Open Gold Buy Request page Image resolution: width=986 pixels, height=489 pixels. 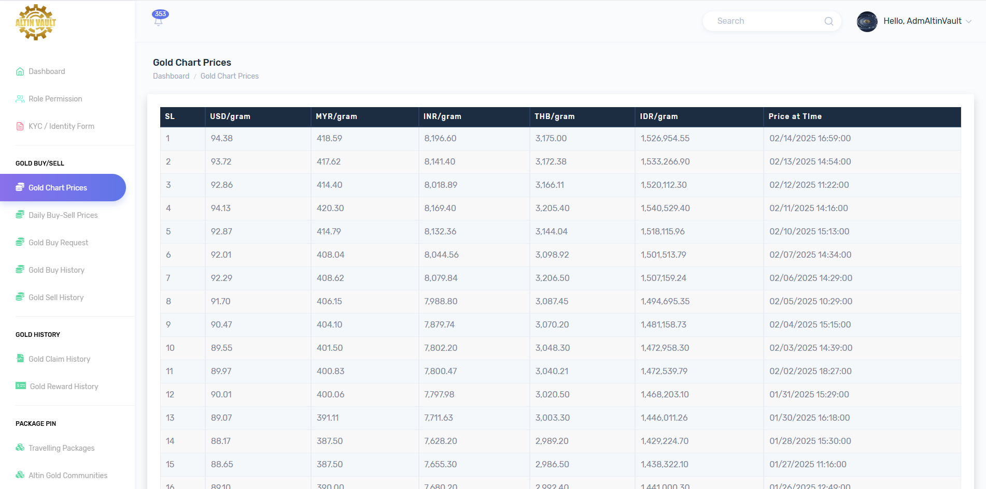pos(58,243)
